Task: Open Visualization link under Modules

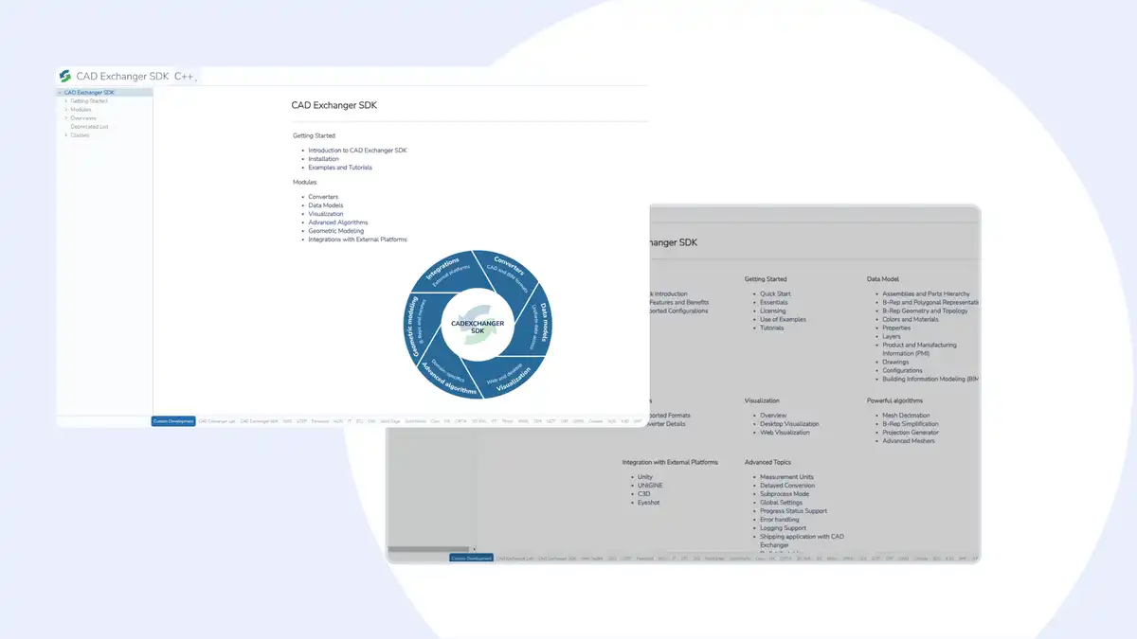Action: [325, 214]
